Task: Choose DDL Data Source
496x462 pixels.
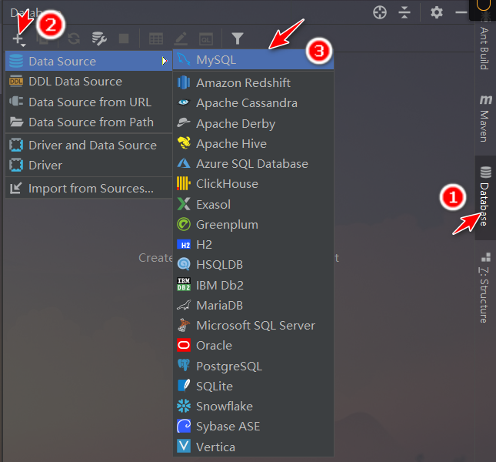Action: coord(89,82)
